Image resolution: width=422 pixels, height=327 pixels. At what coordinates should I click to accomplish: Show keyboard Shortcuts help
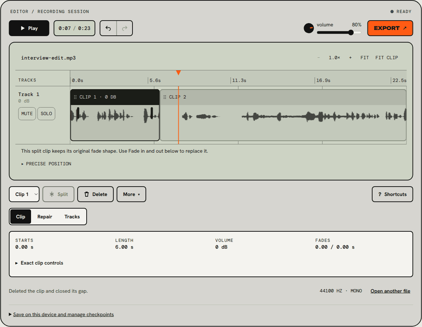[392, 194]
